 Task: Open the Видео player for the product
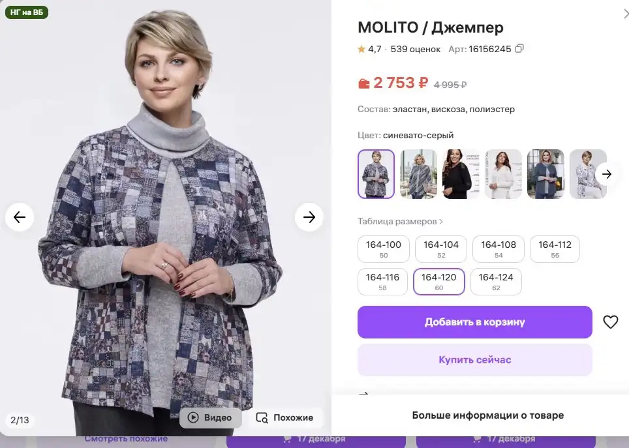coord(210,417)
